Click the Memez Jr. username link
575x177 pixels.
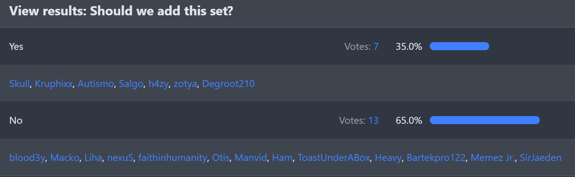(492, 157)
